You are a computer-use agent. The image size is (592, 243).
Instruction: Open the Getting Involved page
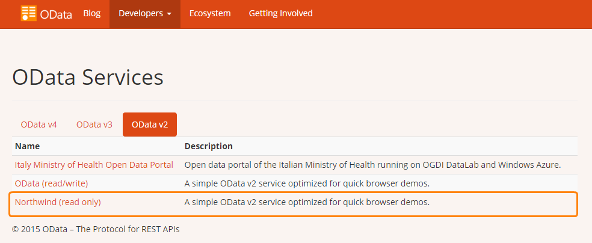(x=280, y=14)
